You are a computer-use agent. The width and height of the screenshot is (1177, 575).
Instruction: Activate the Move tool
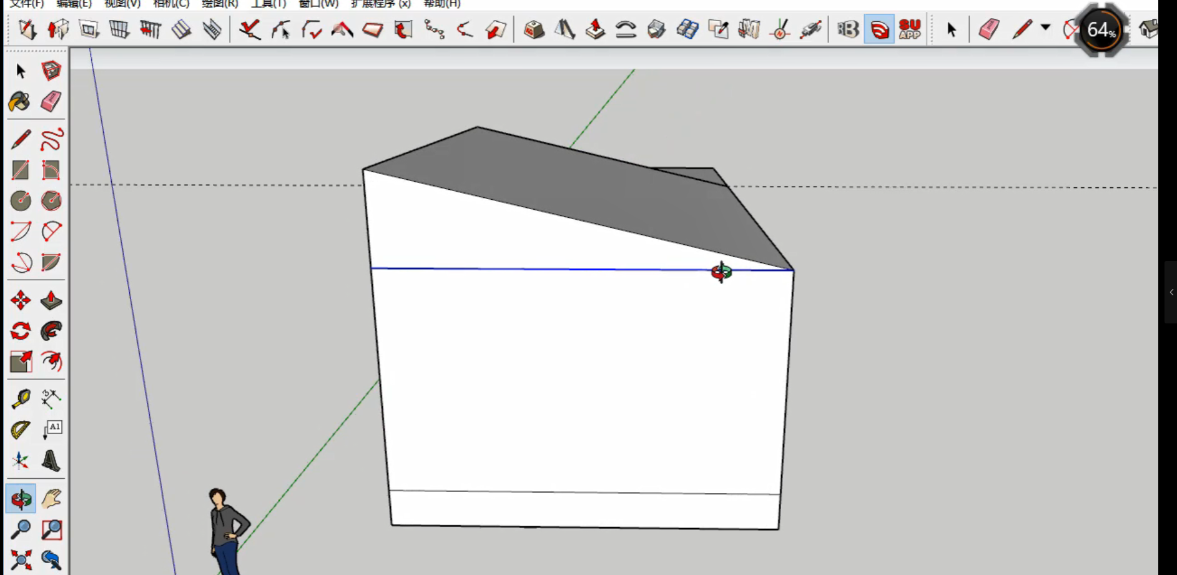pyautogui.click(x=21, y=300)
